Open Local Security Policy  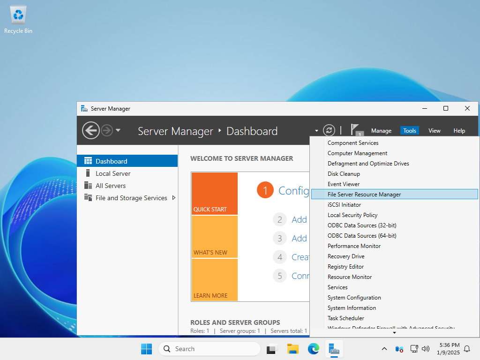point(394,215)
